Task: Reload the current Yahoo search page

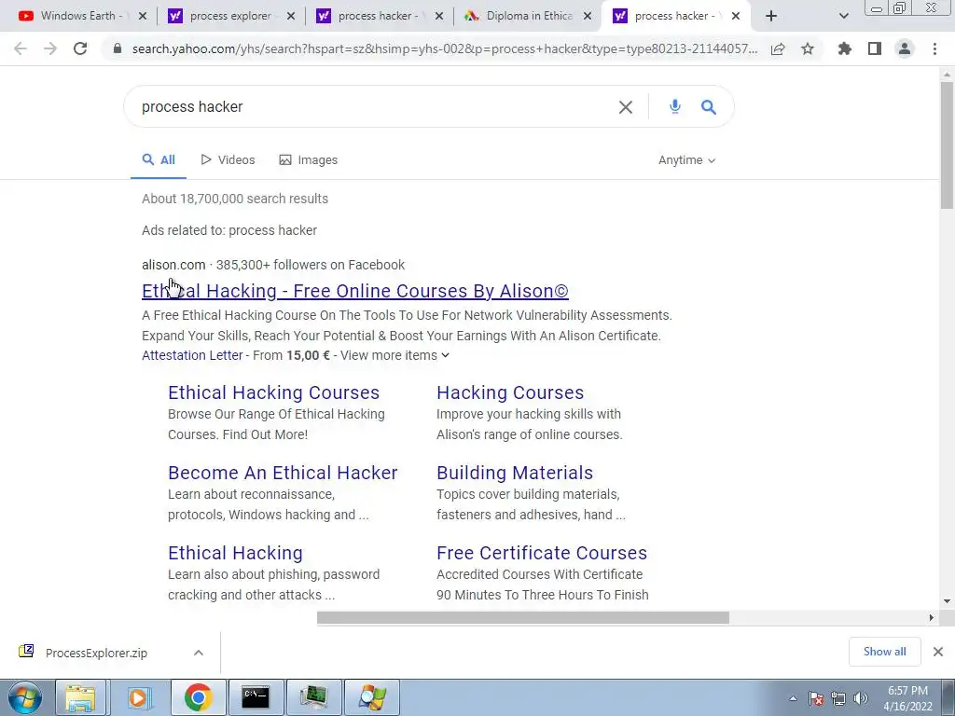Action: click(x=80, y=48)
